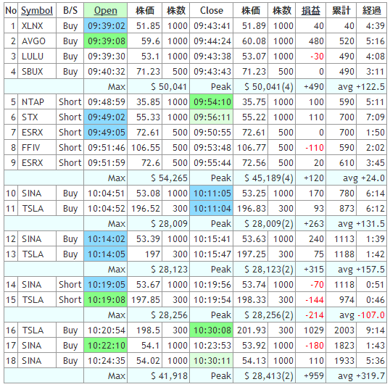This screenshot has height=387, width=390.
Task: Click the price 106.55
Action: 146,148
